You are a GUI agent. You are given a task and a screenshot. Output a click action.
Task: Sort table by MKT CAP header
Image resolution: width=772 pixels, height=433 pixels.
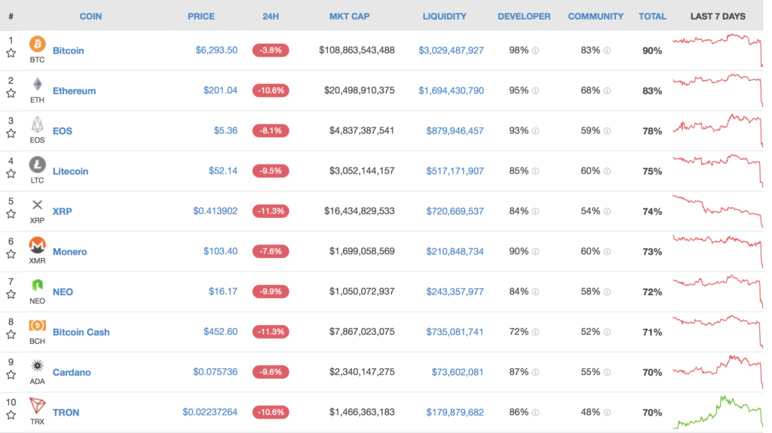349,17
